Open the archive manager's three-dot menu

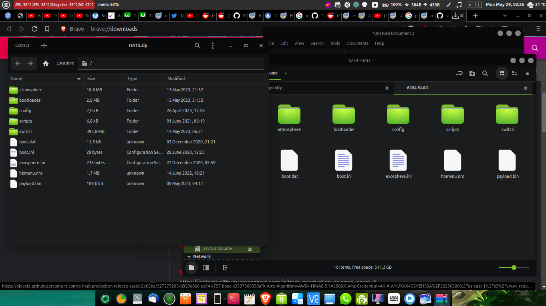pyautogui.click(x=213, y=46)
